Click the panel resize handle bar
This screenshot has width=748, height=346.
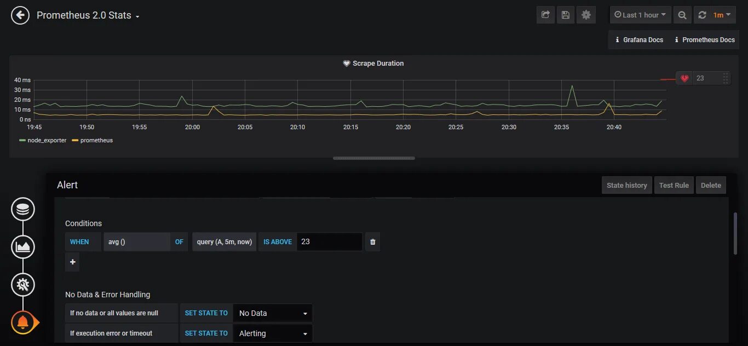click(374, 158)
